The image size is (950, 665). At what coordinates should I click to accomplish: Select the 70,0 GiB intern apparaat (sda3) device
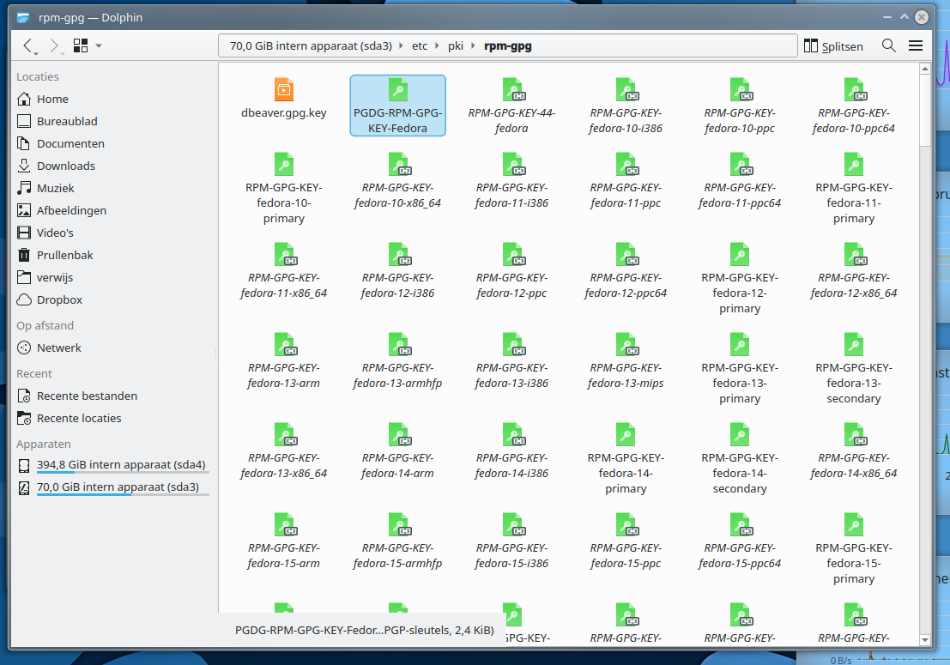[114, 487]
